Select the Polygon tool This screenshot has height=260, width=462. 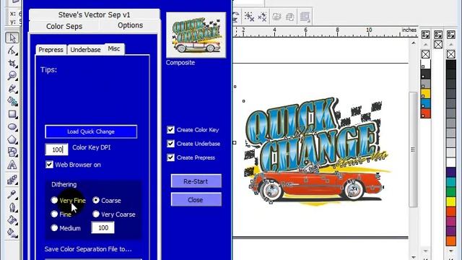[12, 139]
